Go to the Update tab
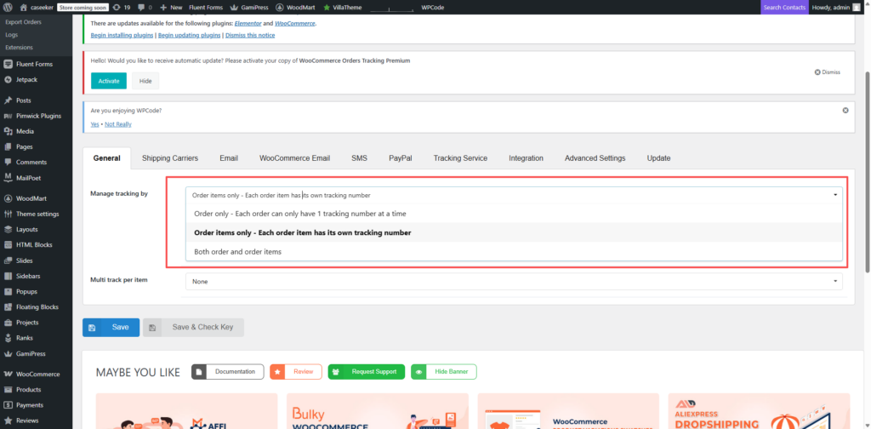Image resolution: width=871 pixels, height=429 pixels. 659,158
